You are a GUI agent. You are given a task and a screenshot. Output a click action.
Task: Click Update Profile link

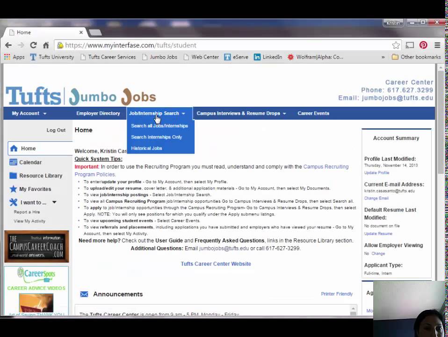(x=376, y=173)
